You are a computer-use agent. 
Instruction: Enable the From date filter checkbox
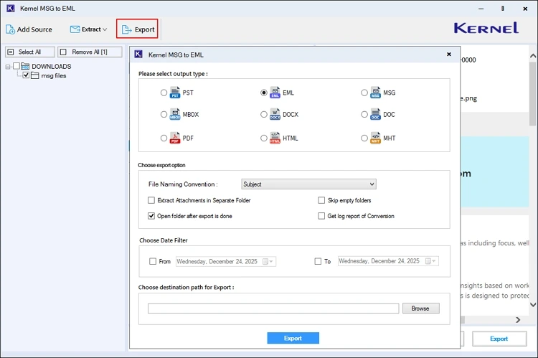click(153, 262)
